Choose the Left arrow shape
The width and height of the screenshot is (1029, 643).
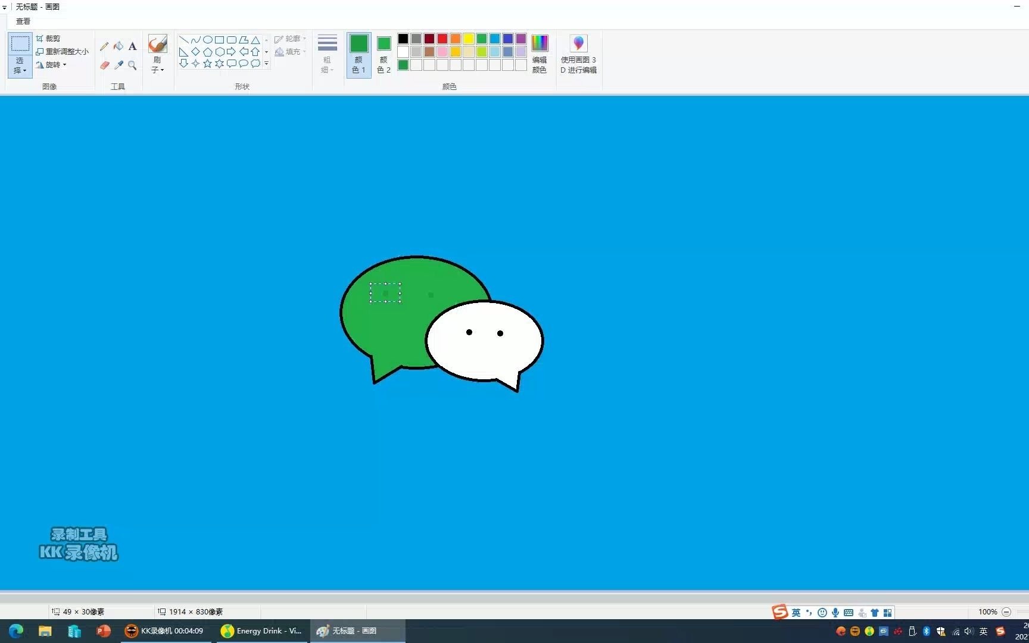click(x=243, y=52)
